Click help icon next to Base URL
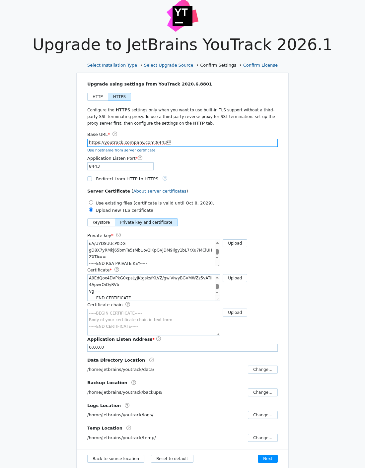The width and height of the screenshot is (365, 468). pos(115,134)
